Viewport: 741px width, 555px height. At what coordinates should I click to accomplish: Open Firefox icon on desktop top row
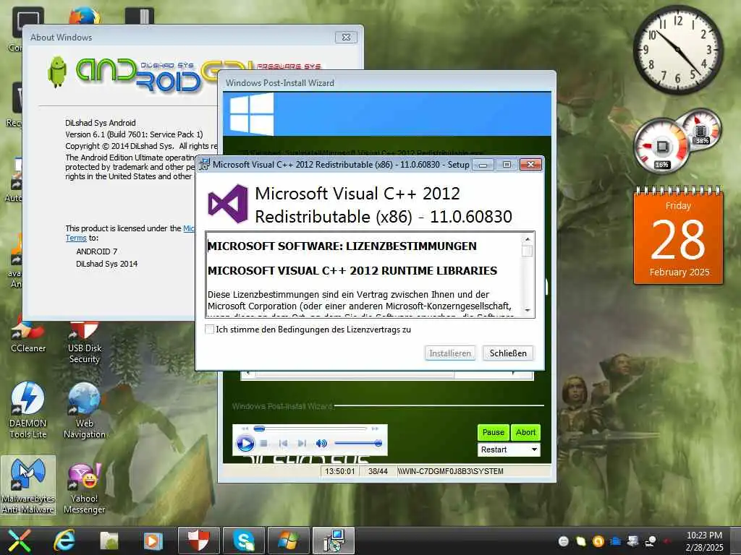coord(85,16)
